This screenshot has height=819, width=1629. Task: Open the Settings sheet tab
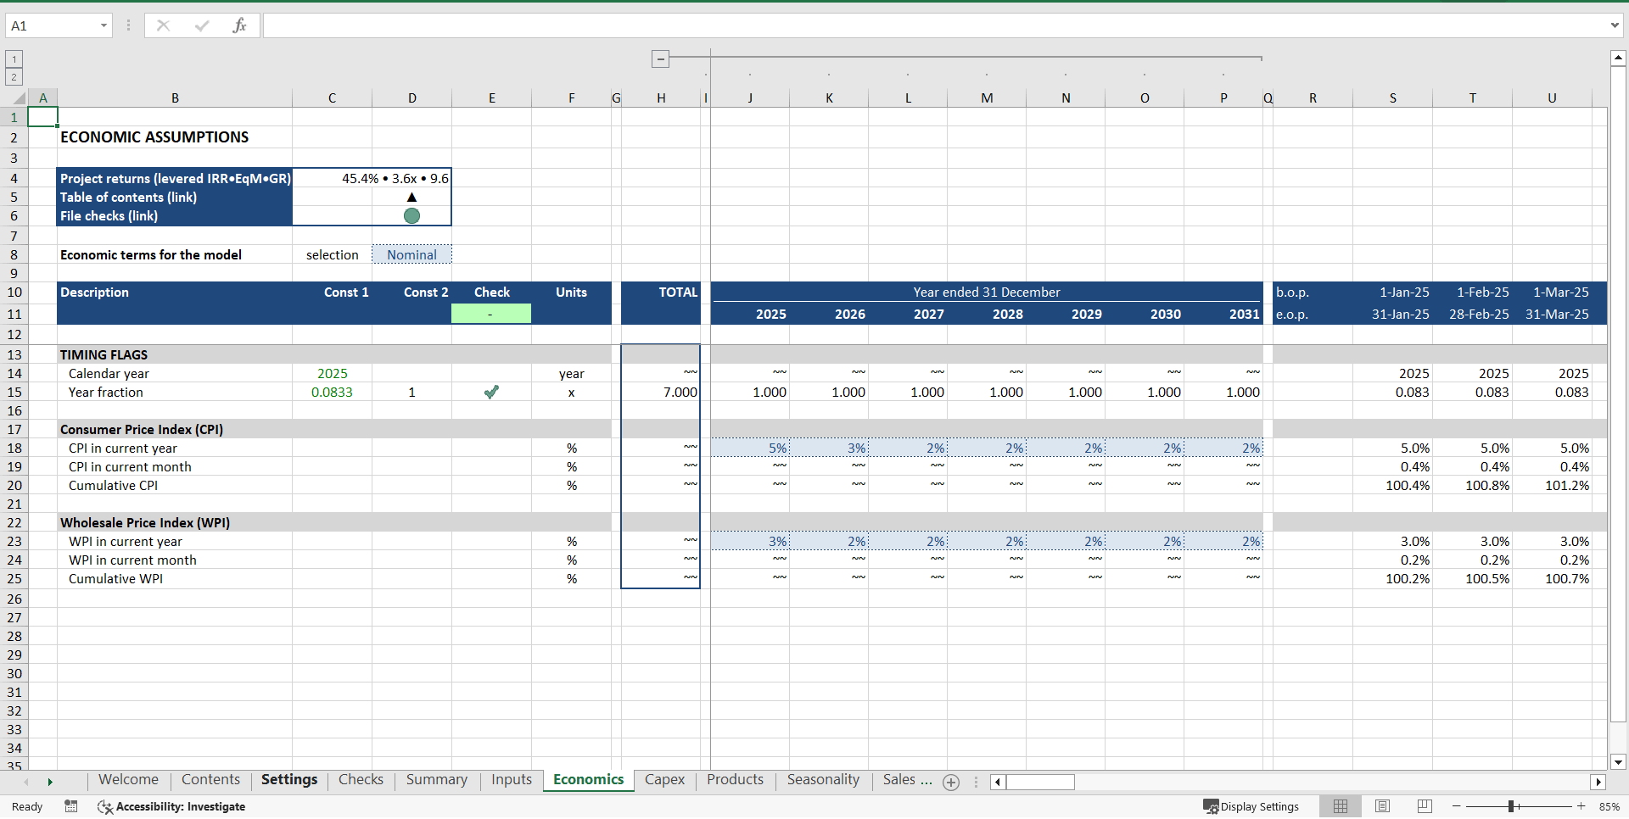coord(289,780)
